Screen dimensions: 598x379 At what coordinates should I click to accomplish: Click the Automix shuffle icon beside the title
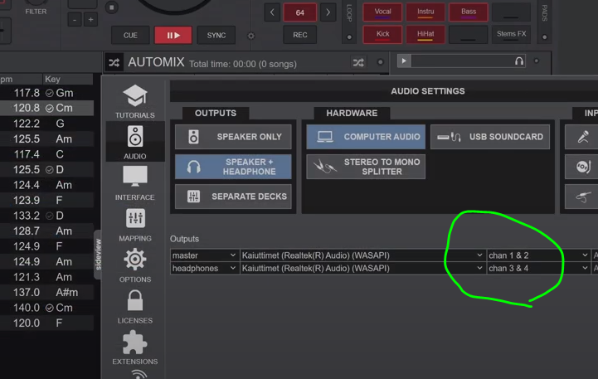click(115, 62)
